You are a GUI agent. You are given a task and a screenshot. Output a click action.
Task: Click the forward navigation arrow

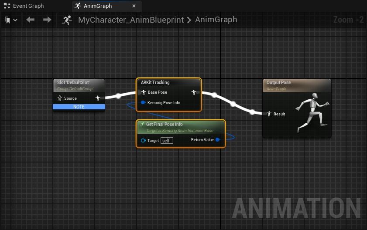47,20
